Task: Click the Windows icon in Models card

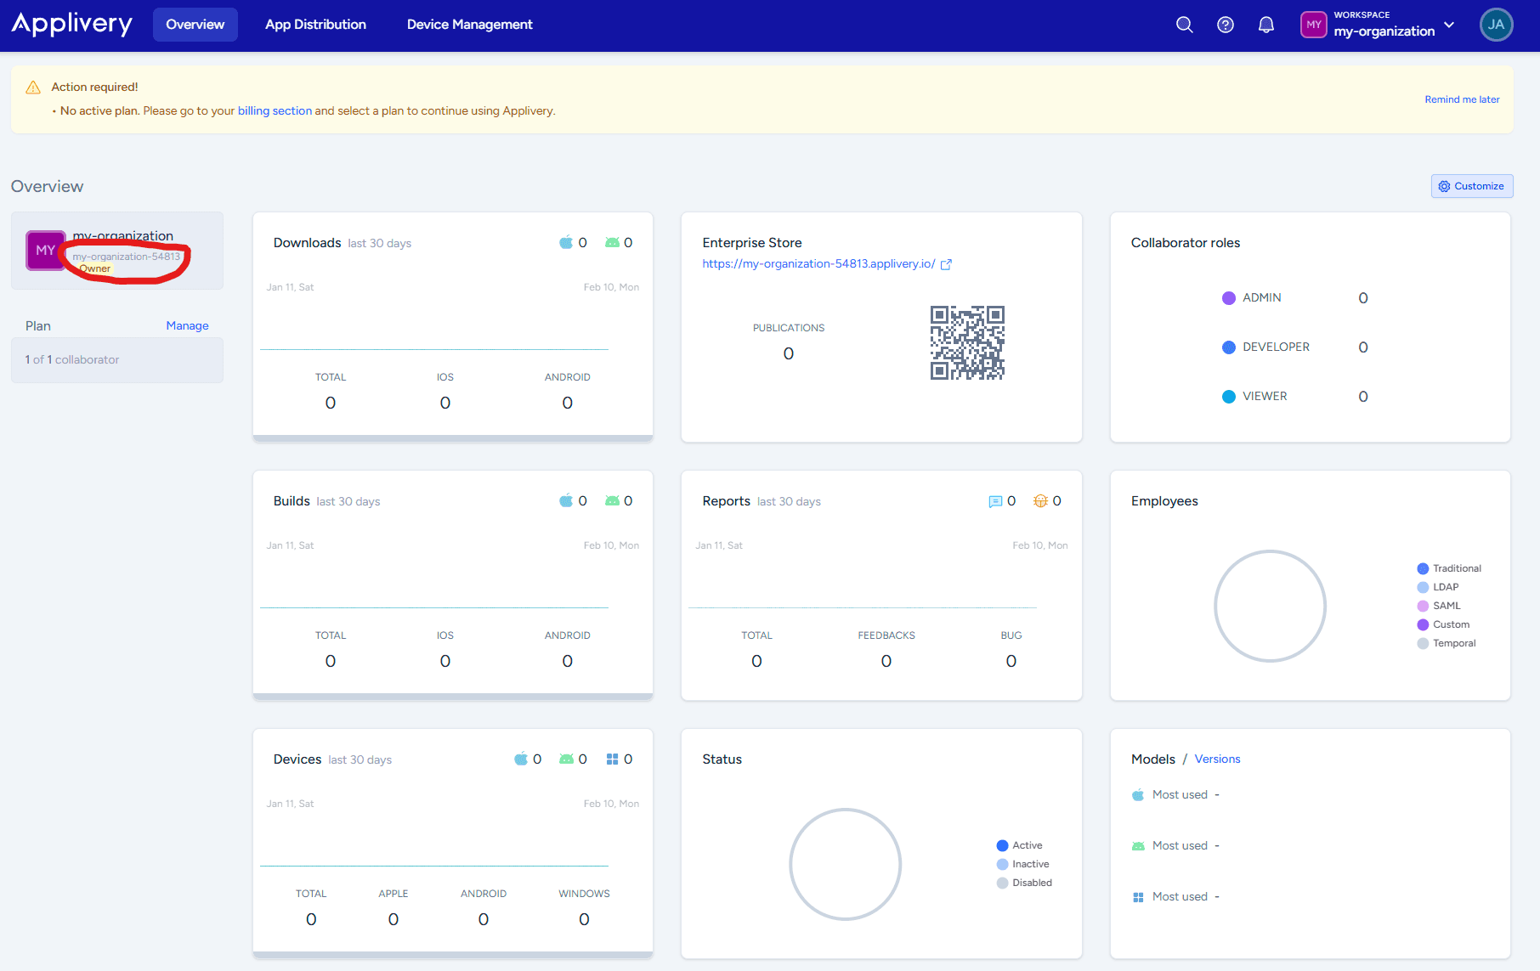Action: [1138, 897]
